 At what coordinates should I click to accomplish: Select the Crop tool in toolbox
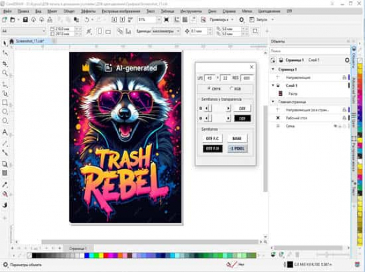coord(5,63)
